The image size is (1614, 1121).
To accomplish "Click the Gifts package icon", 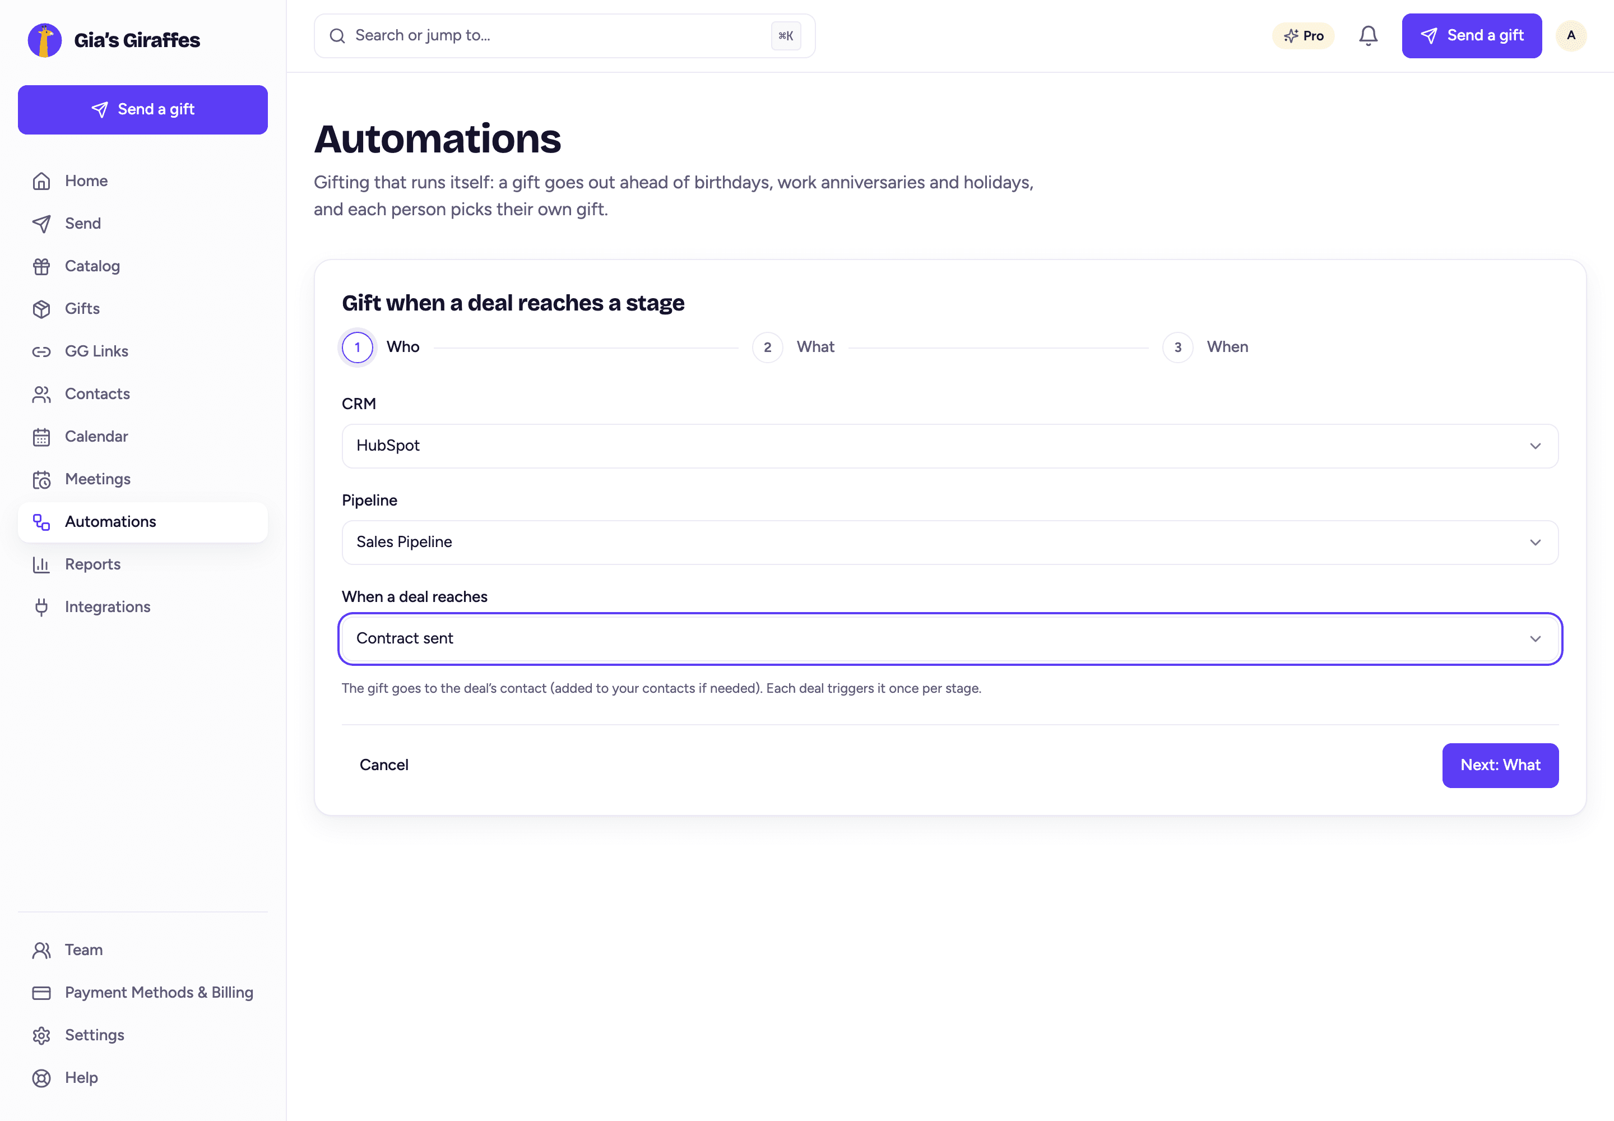I will pyautogui.click(x=41, y=309).
